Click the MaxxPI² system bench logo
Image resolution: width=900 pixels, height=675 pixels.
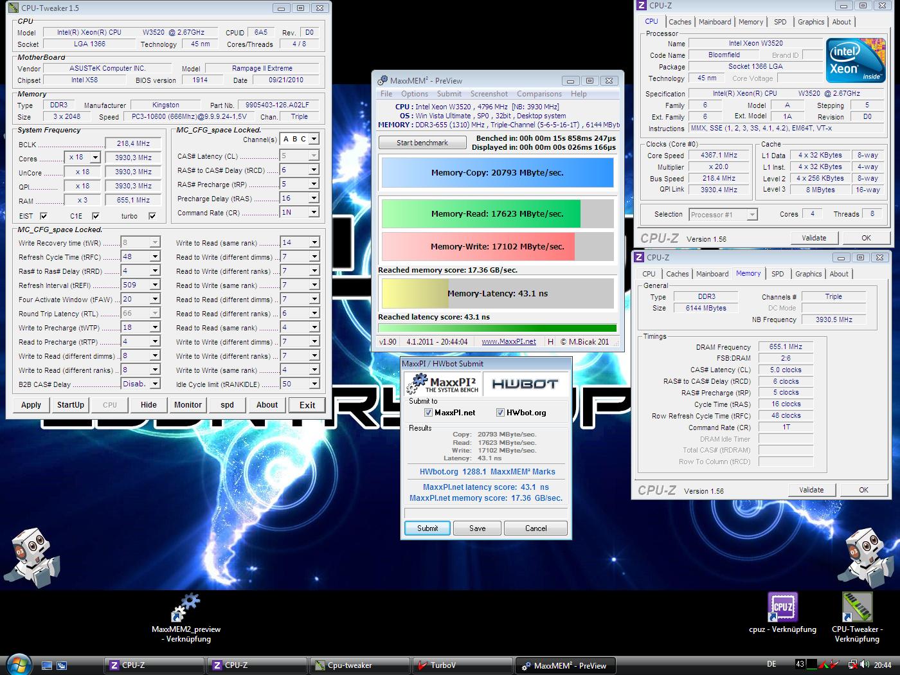(443, 384)
